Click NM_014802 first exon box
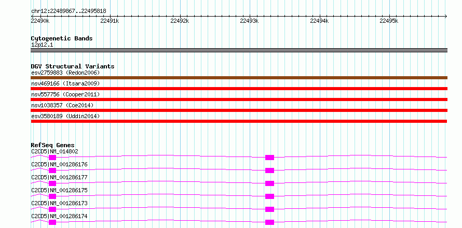Screen dimensions: 462x228 pyautogui.click(x=52, y=158)
